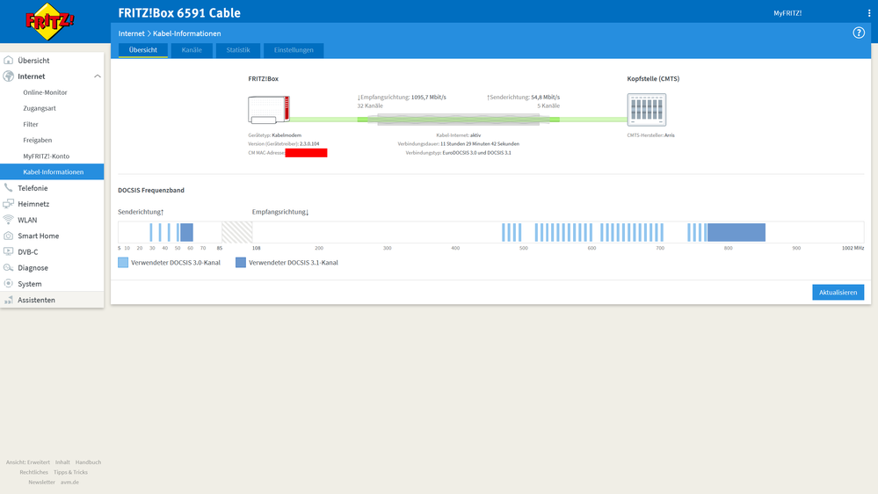
Task: Click the house icon beside Übersicht
Action: pos(9,60)
